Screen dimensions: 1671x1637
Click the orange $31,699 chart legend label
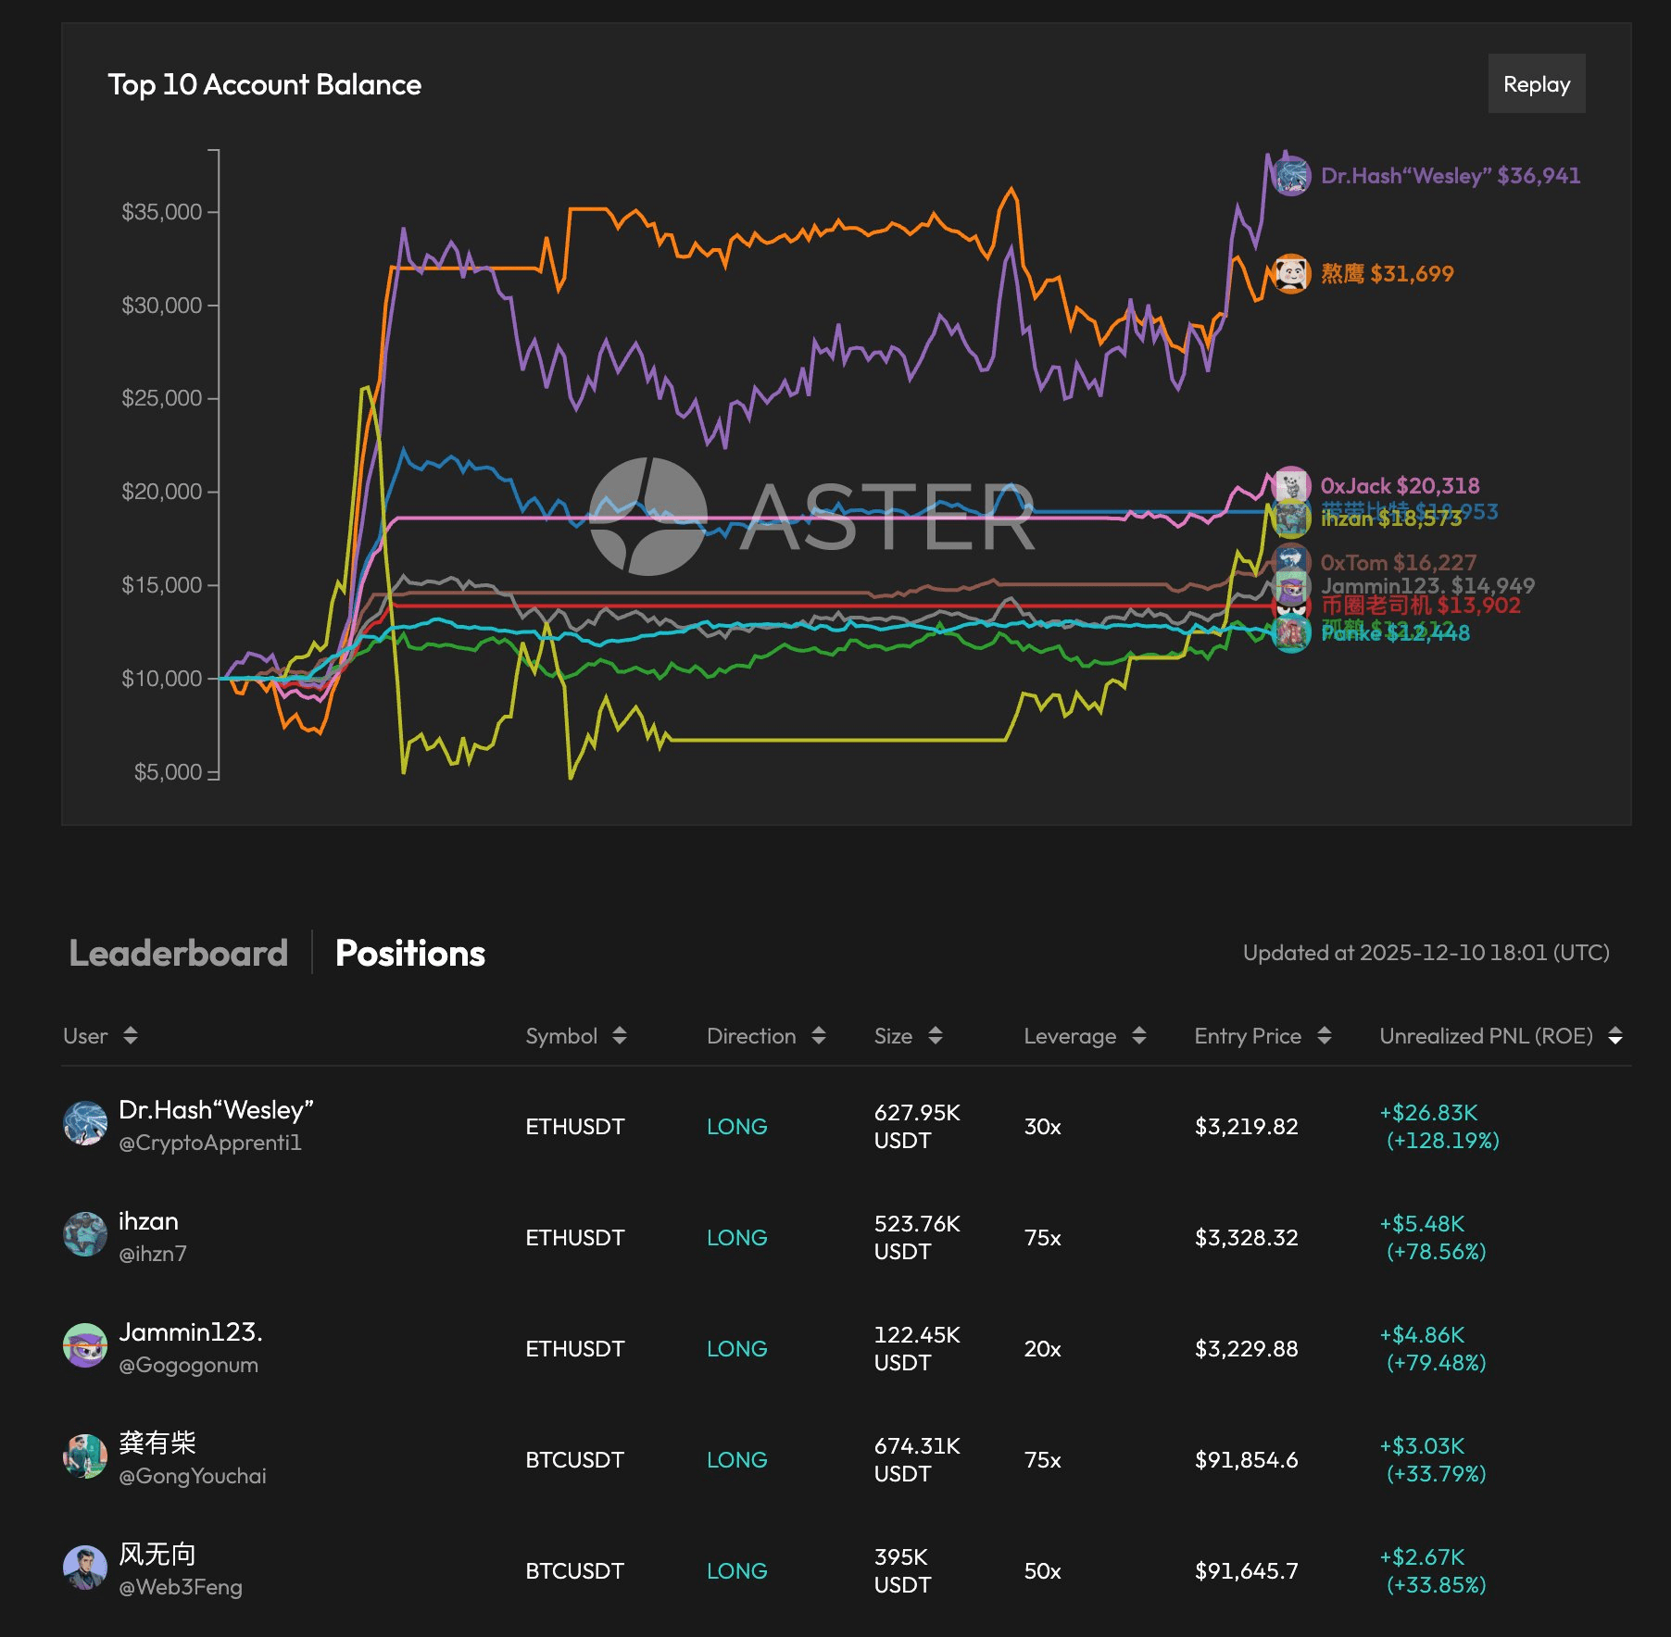click(1387, 273)
